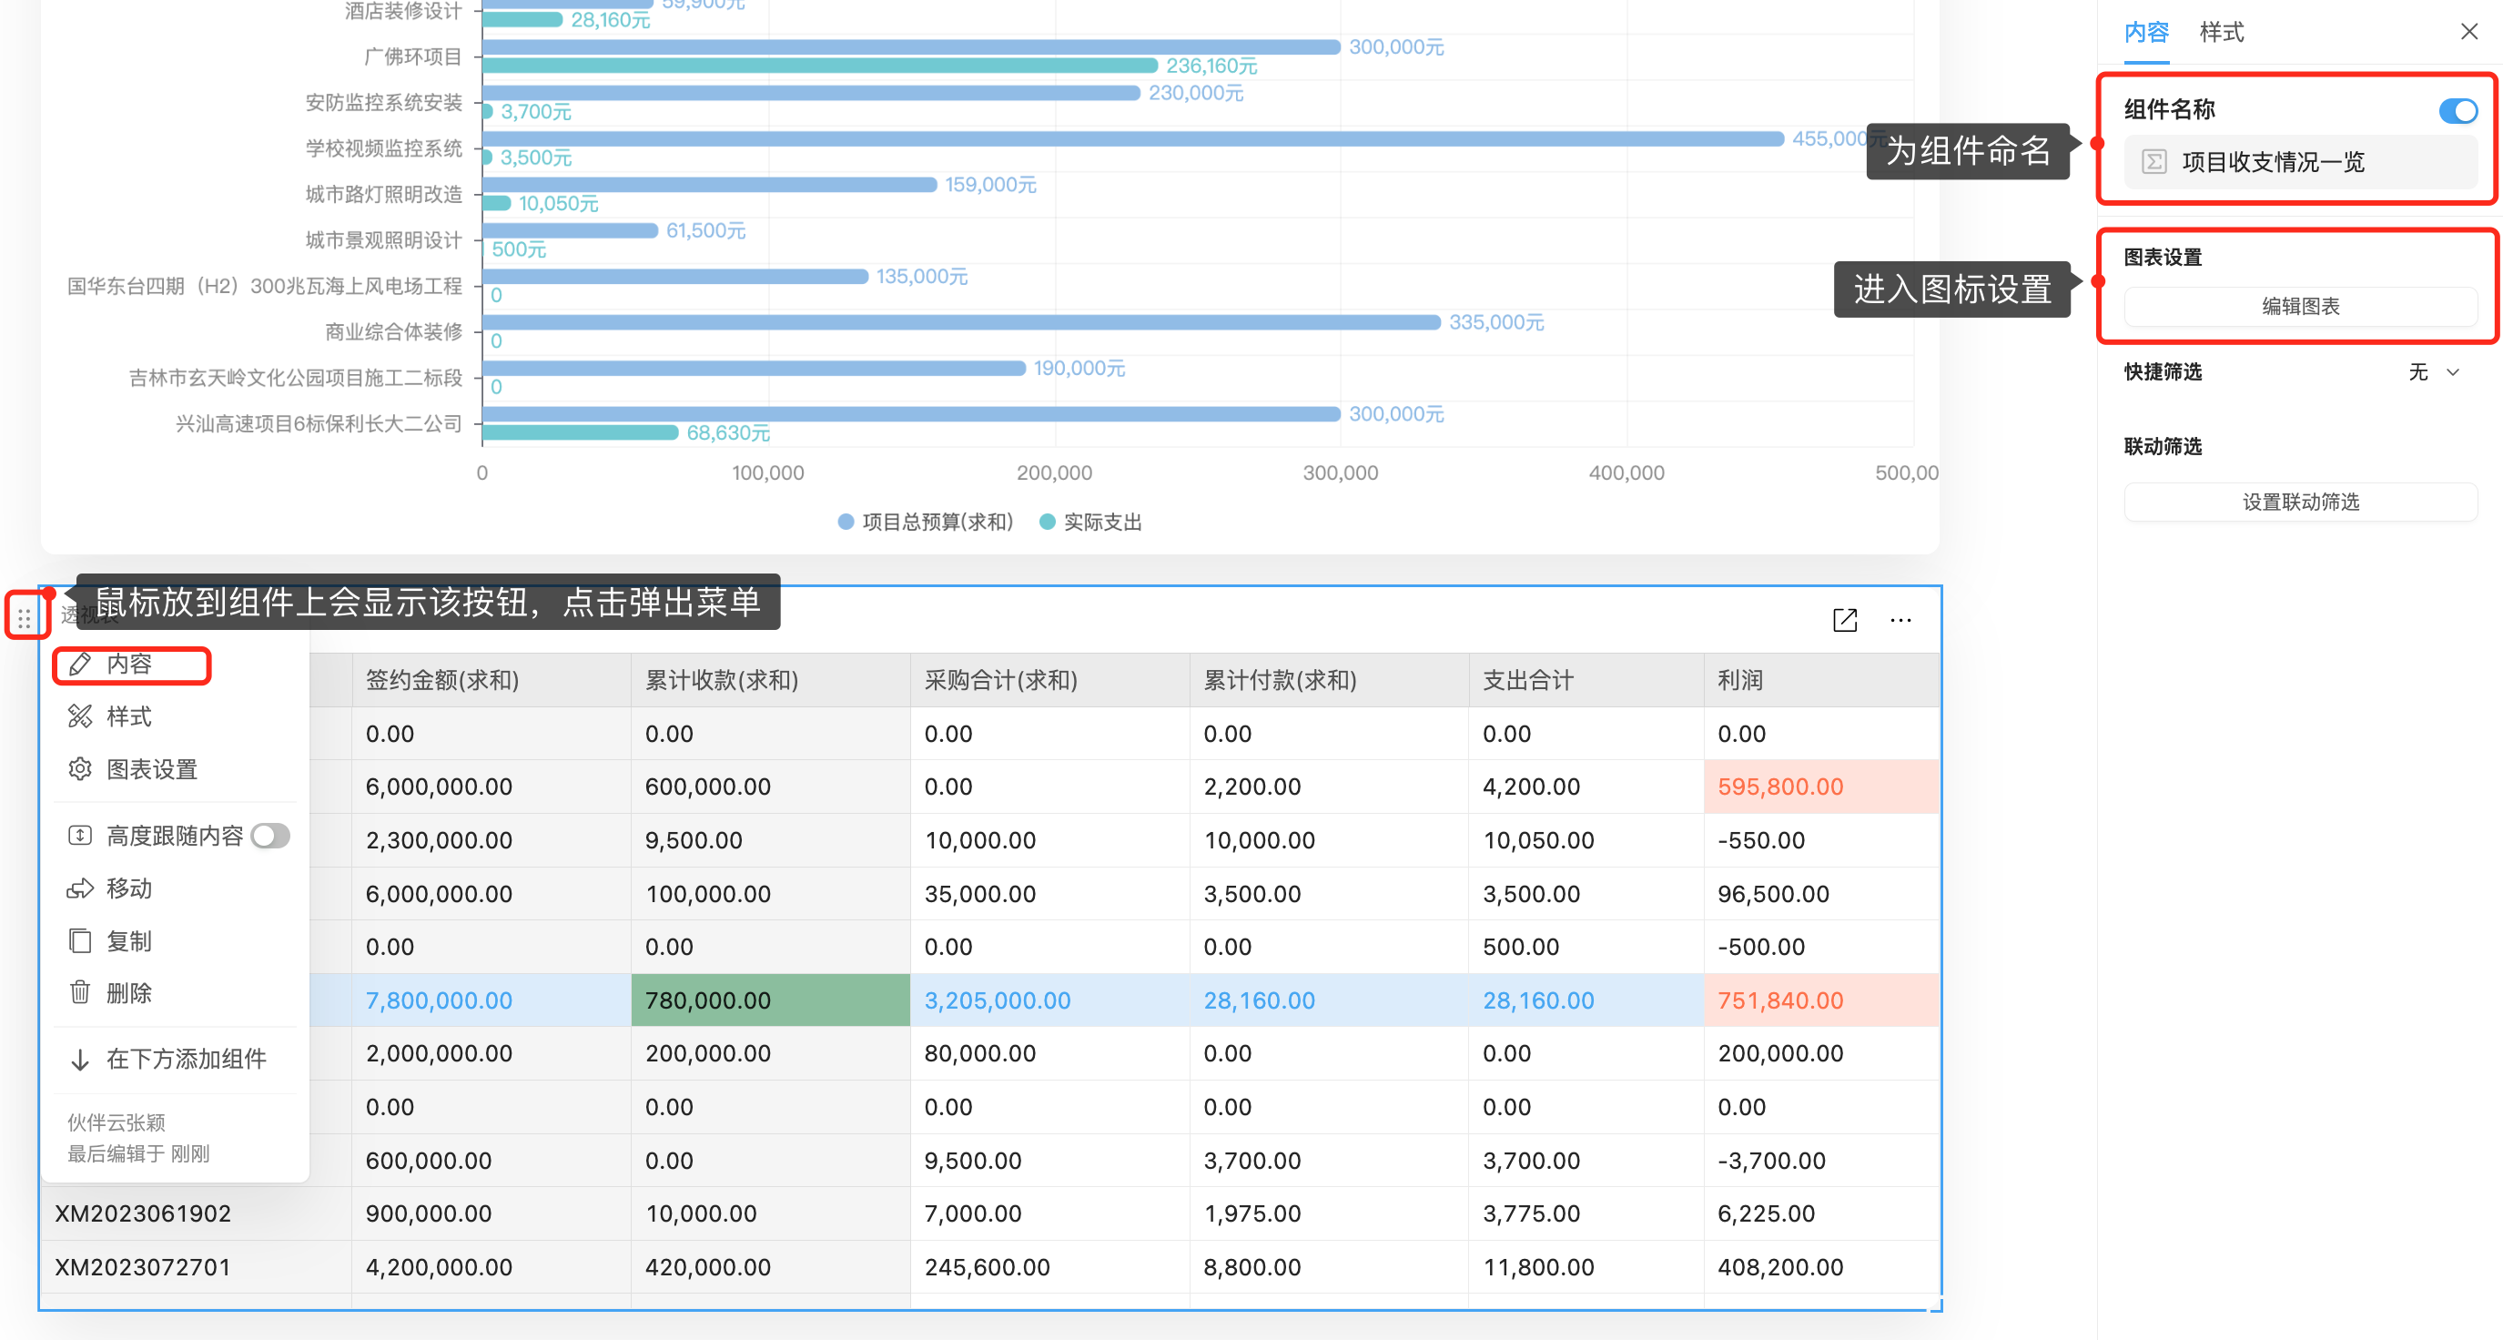Image resolution: width=2503 pixels, height=1340 pixels.
Task: Switch to the 样式 tab in side panel
Action: pyautogui.click(x=2222, y=32)
